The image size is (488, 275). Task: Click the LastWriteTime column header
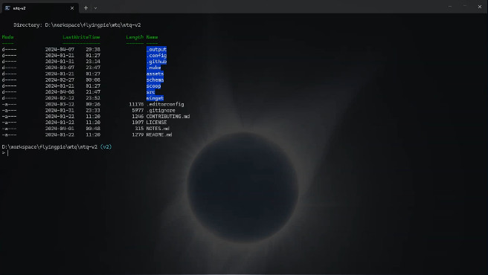(81, 37)
